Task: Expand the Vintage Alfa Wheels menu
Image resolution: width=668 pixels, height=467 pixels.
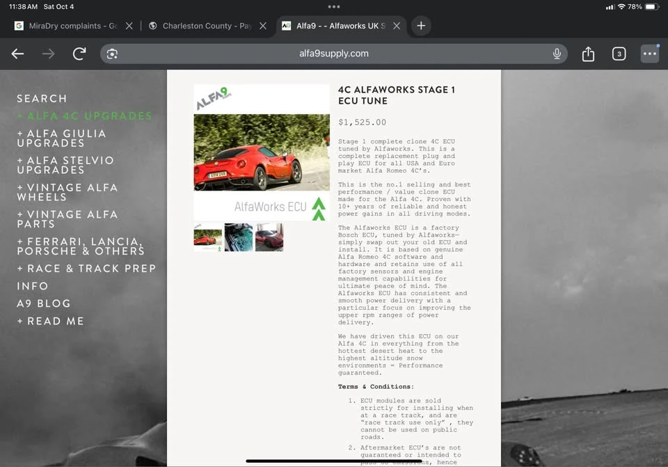Action: tap(67, 192)
